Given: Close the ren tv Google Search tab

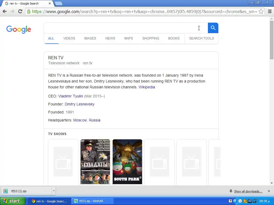Looking at the screenshot, I should pyautogui.click(x=50, y=3).
